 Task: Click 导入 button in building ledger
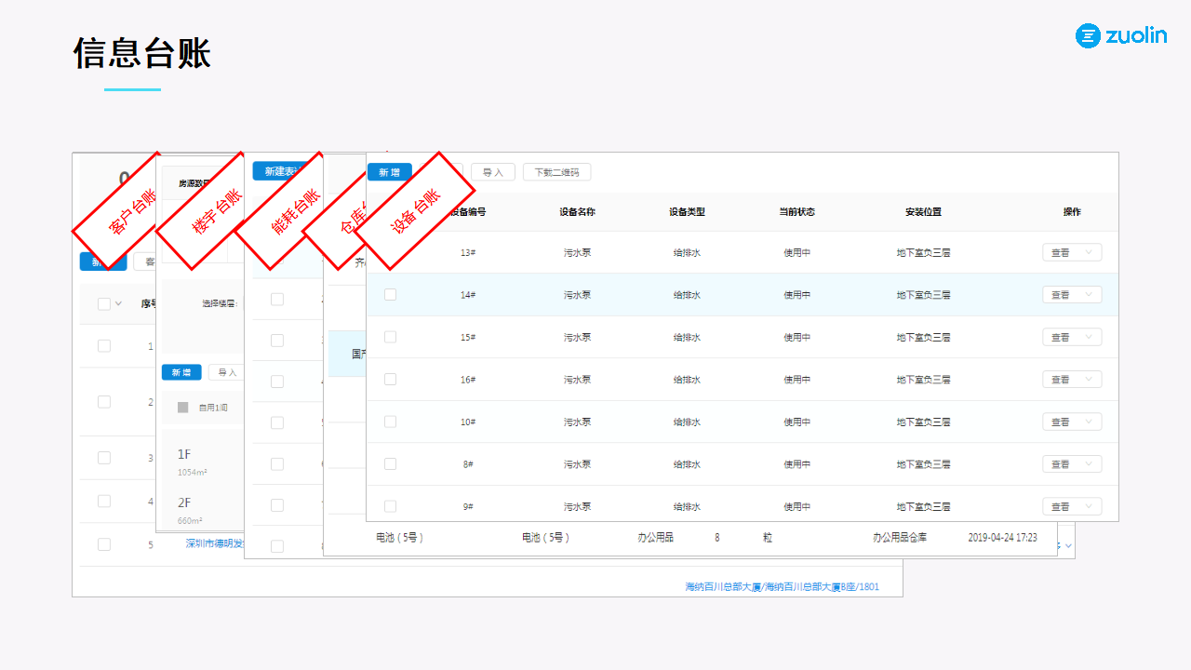(x=227, y=372)
